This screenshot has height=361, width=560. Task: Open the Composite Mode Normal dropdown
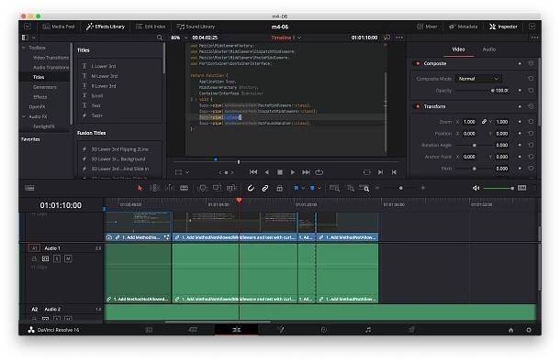coord(478,79)
